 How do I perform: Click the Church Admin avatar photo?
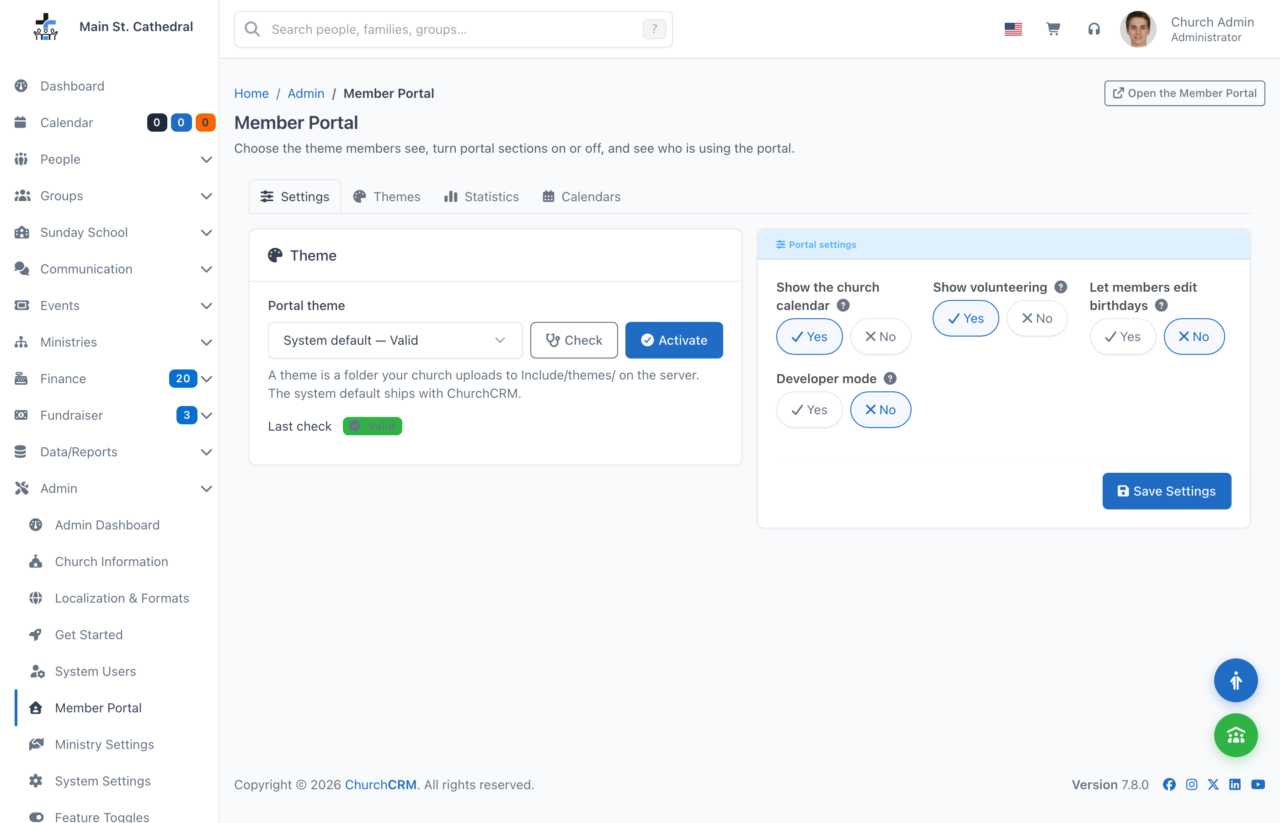[x=1138, y=29]
